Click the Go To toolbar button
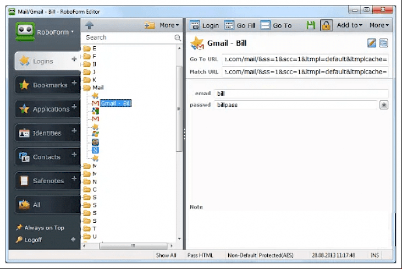This screenshot has height=269, width=402. 276,25
